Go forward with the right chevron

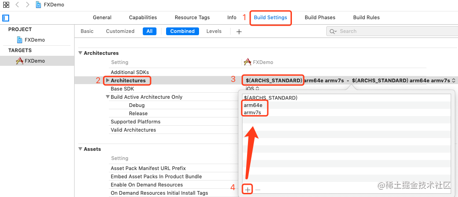click(x=27, y=5)
